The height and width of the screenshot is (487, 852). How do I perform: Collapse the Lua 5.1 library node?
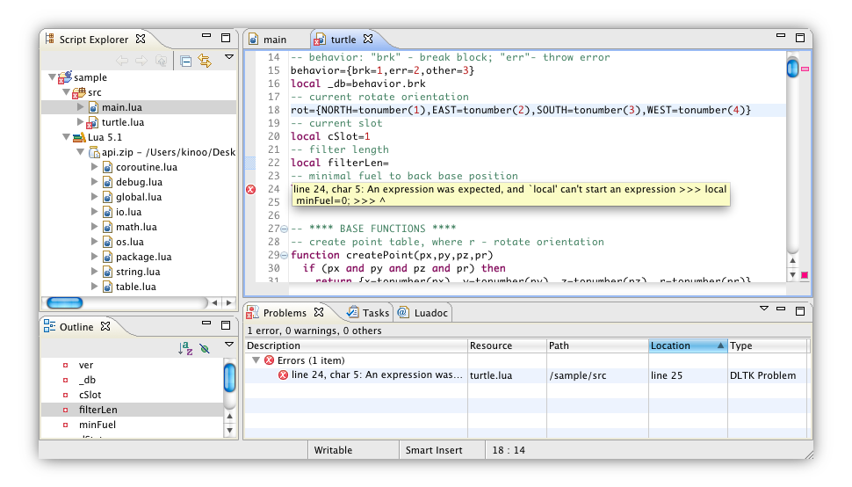click(66, 137)
